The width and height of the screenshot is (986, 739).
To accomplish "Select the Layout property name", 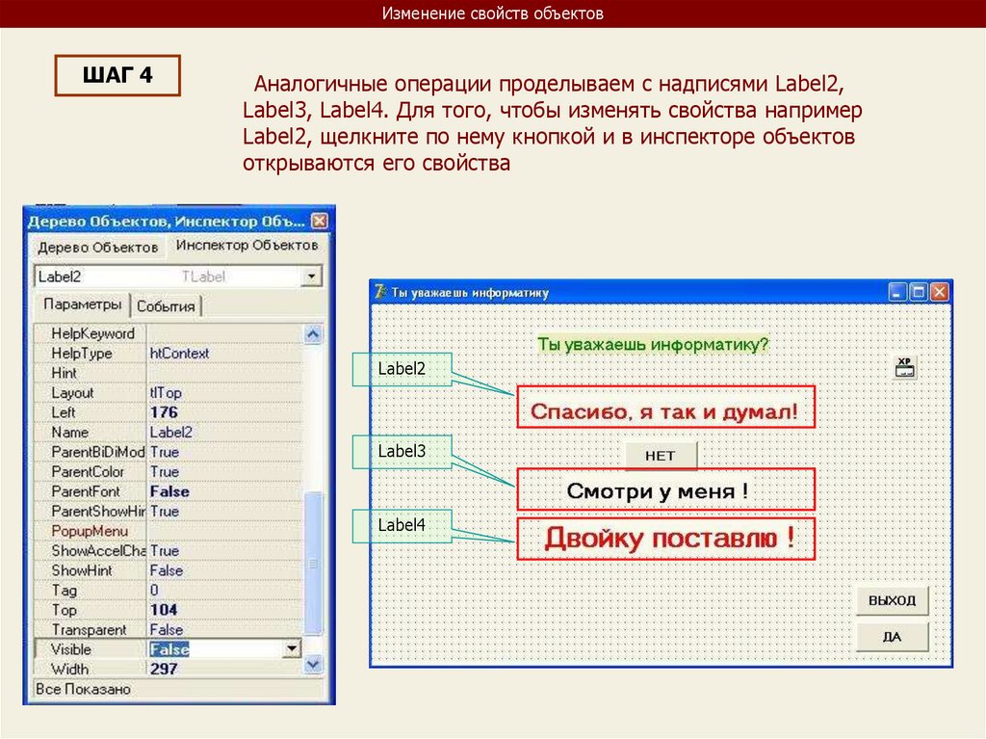I will click(72, 393).
